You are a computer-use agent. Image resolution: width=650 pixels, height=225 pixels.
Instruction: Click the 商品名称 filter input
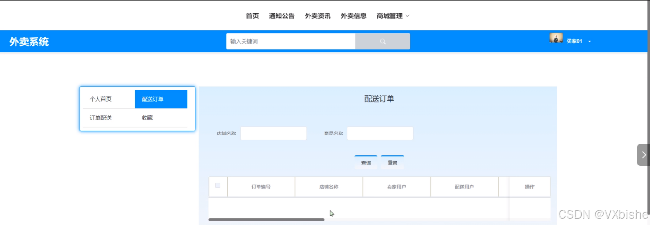point(380,134)
